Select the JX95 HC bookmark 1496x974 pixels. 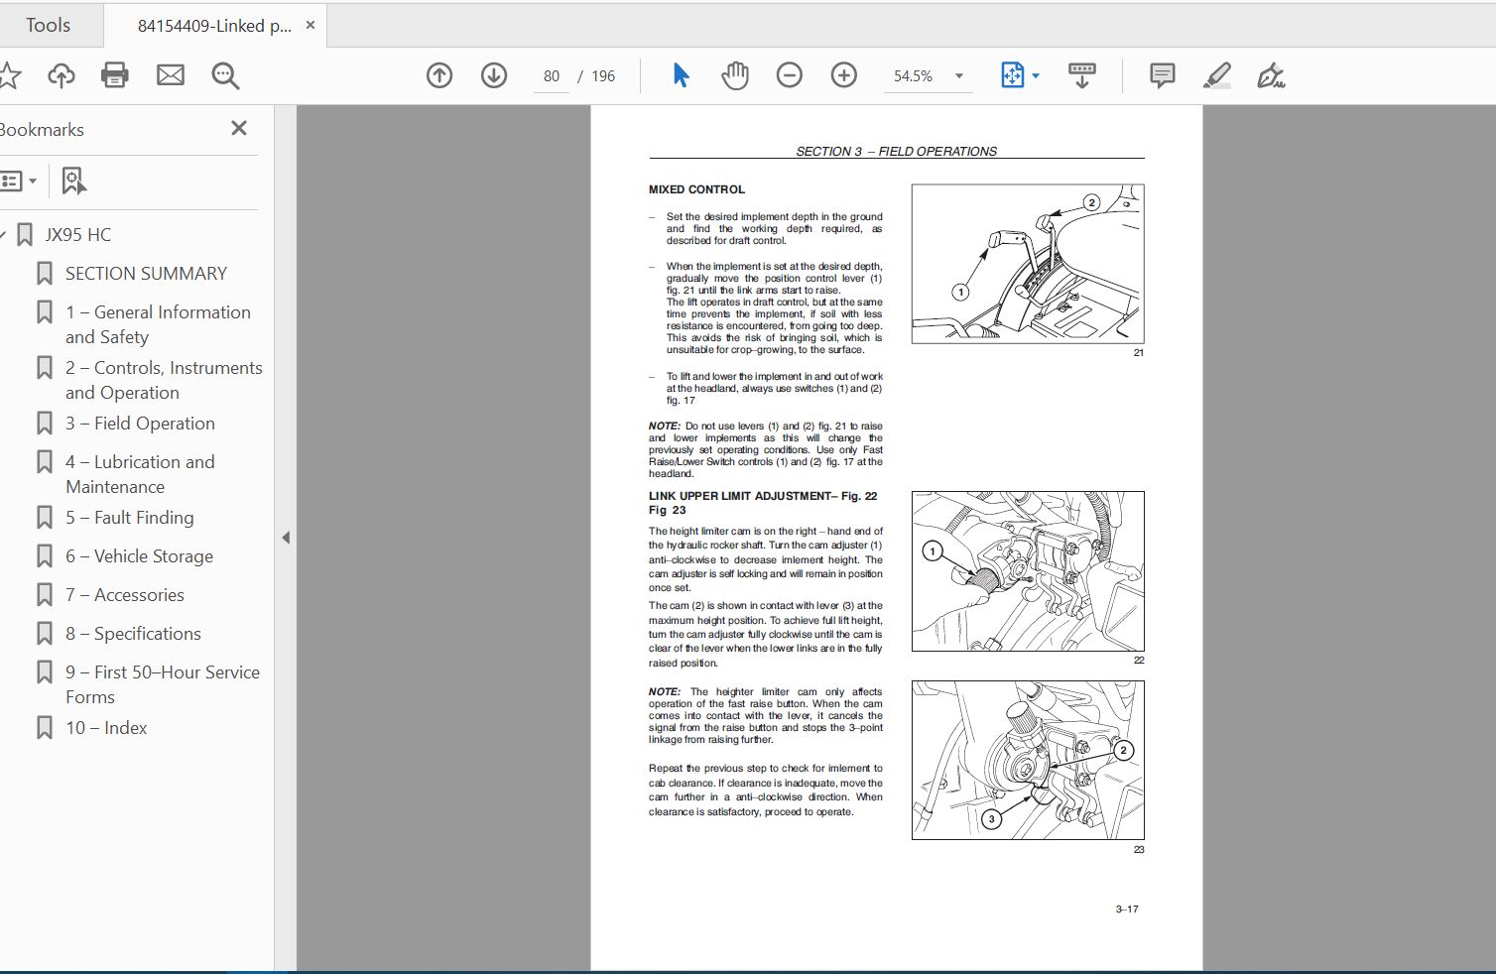pos(78,235)
